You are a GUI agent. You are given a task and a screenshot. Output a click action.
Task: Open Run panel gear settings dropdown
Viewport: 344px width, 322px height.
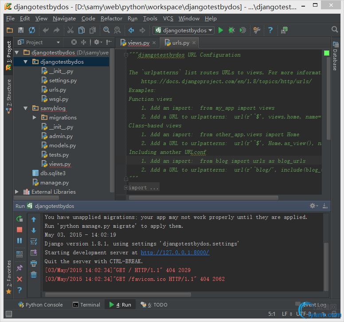[x=314, y=206]
